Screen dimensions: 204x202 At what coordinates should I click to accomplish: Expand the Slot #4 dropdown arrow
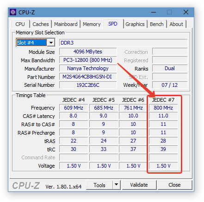(51, 42)
